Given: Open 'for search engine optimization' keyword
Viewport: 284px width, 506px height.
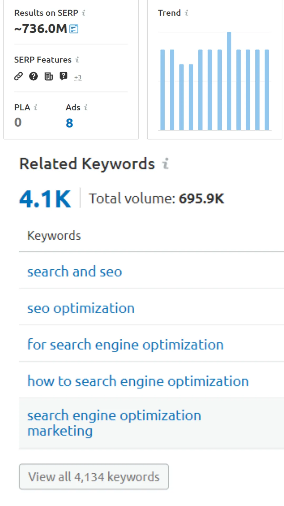Looking at the screenshot, I should (125, 344).
